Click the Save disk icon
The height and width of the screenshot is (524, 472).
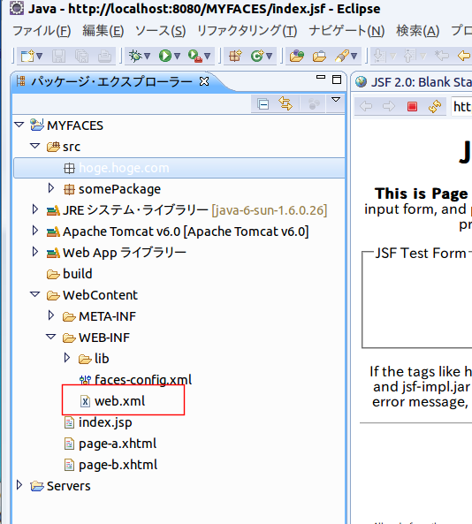tap(58, 56)
